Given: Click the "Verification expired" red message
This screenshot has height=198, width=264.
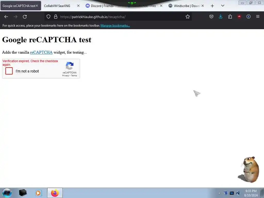Looking at the screenshot, I should (30, 63).
